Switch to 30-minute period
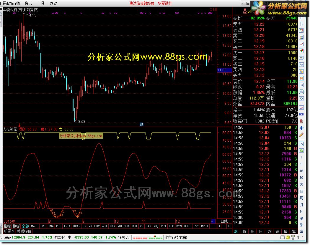This screenshot has width=310, height=245. 301,178
